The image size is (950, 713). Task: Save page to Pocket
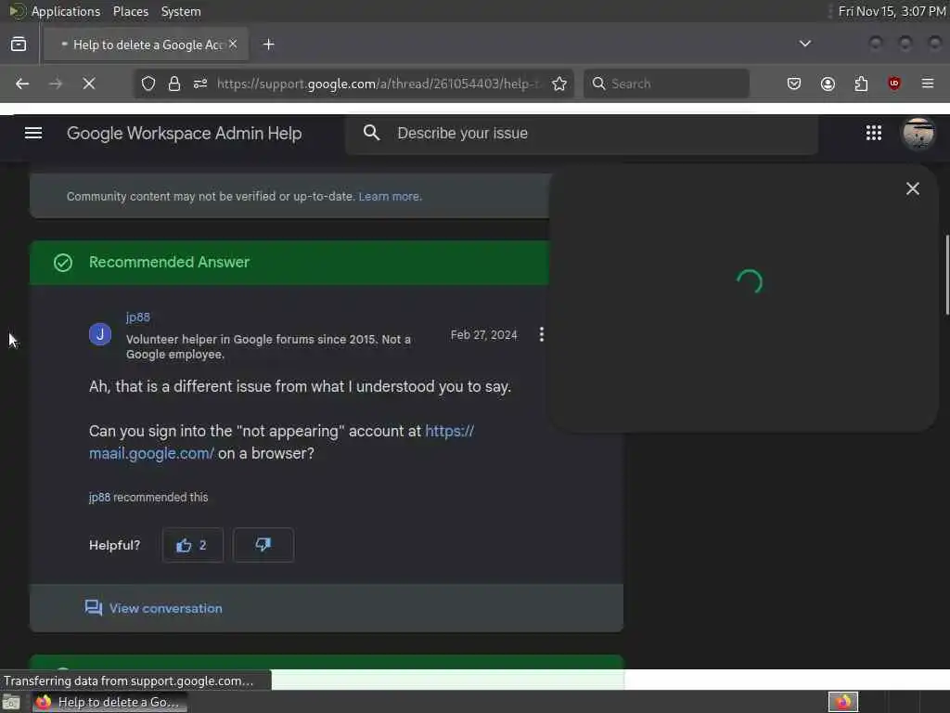(794, 84)
